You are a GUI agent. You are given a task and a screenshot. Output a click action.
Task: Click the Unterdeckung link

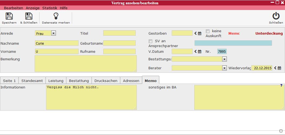pos(269,34)
